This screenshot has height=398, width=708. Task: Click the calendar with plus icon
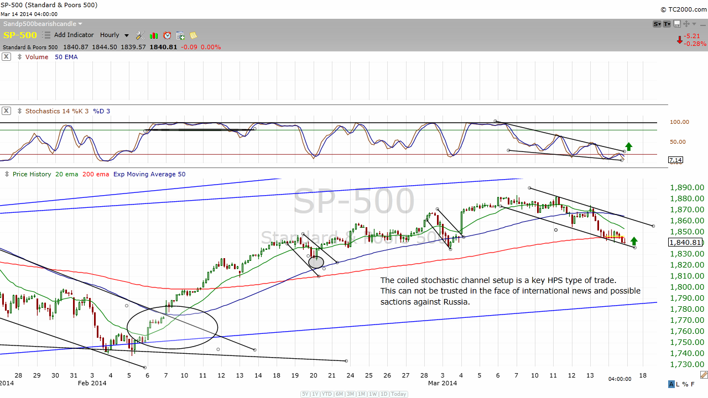pos(180,35)
